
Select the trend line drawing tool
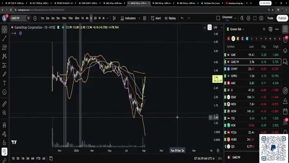point(5,38)
